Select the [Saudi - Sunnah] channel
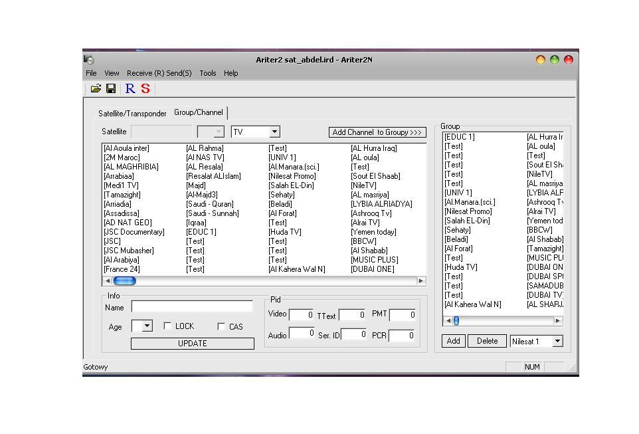 [213, 213]
